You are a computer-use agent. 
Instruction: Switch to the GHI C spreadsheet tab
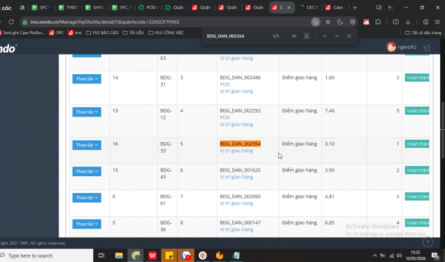(x=95, y=8)
